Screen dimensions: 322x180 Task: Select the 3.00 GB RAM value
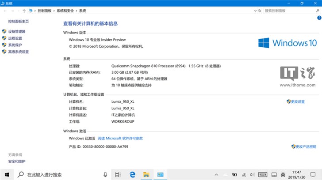(x=130, y=72)
